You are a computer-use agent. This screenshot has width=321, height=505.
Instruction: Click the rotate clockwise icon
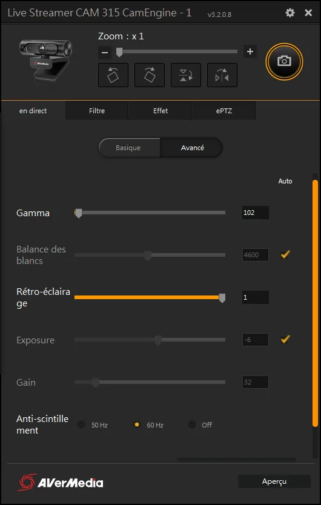(150, 75)
